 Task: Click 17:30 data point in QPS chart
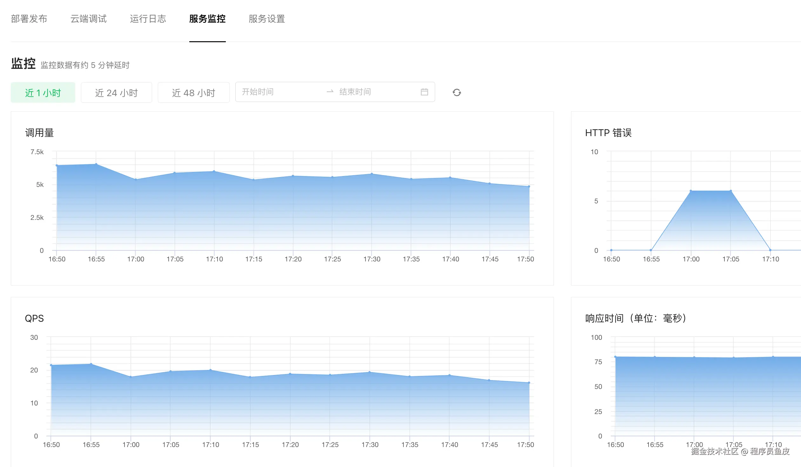coord(369,372)
